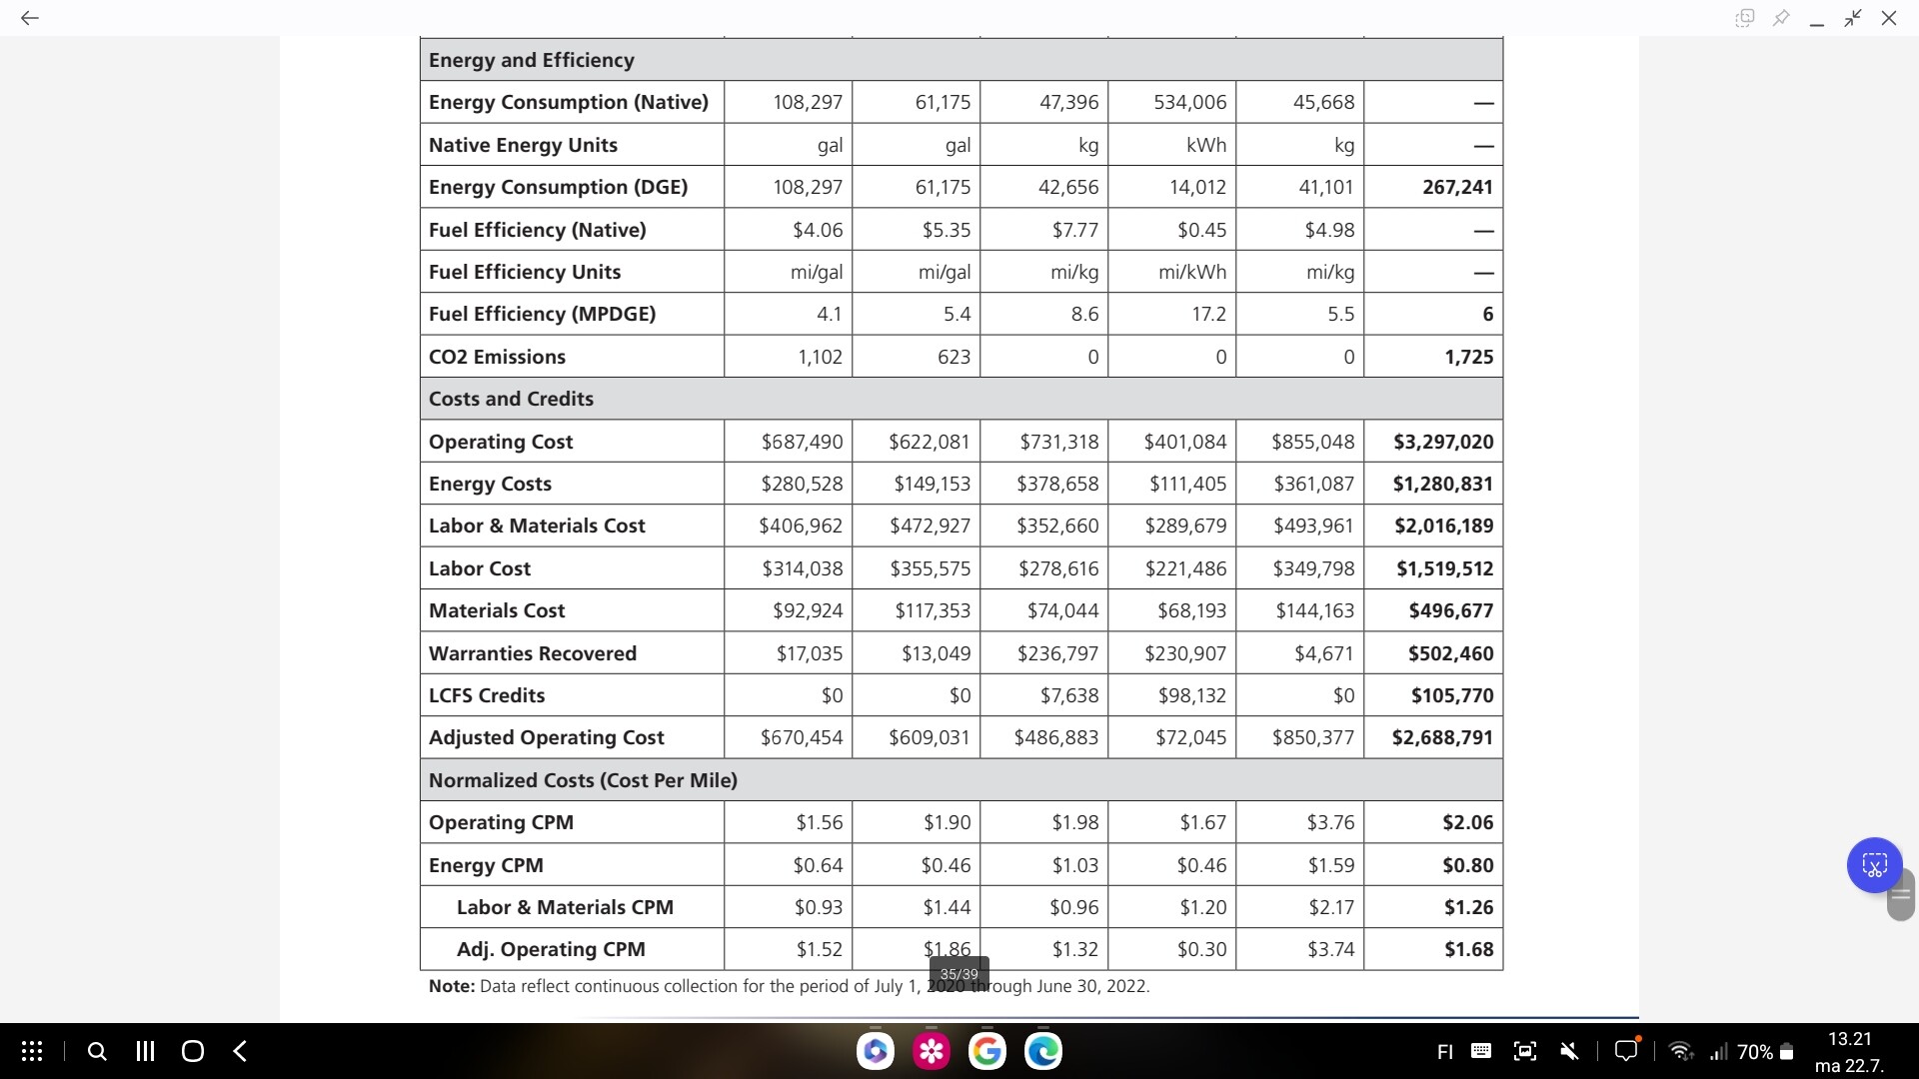The width and height of the screenshot is (1919, 1079).
Task: Click the $1.68 total adjusted CPM
Action: (1468, 949)
